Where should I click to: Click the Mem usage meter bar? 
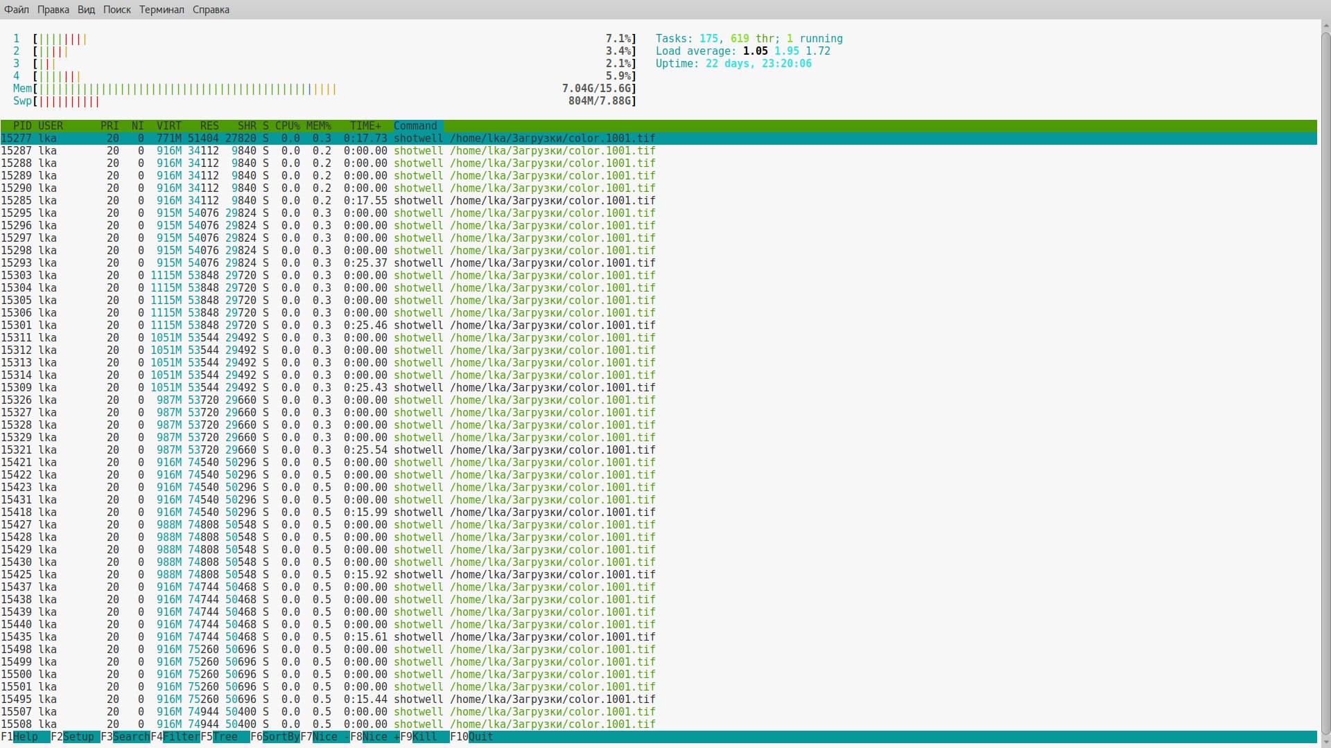(324, 89)
